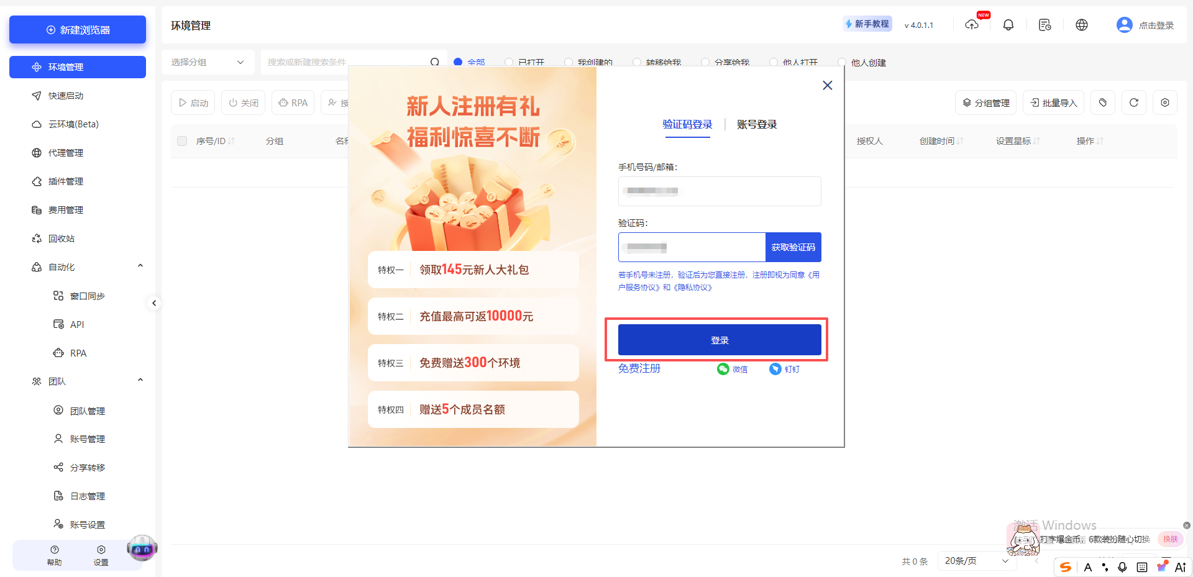Click the language globe icon
This screenshot has width=1193, height=577.
(x=1082, y=25)
